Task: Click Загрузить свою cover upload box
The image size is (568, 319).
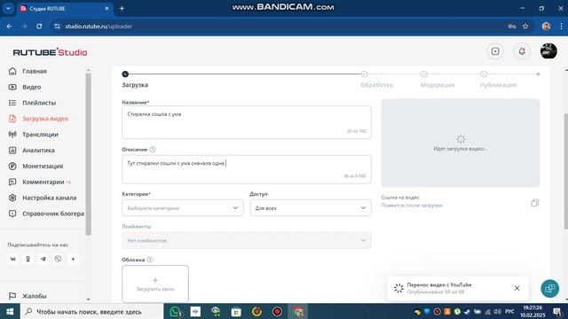Action: coord(155,284)
